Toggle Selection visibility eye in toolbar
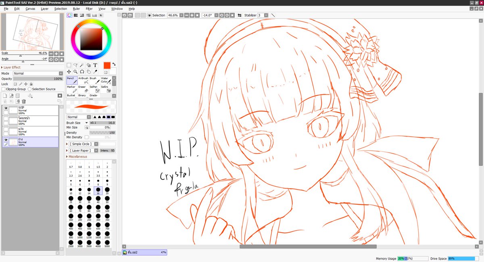 click(149, 15)
